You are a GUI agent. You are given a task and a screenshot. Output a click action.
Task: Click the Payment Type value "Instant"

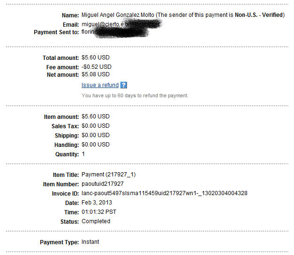(90, 242)
